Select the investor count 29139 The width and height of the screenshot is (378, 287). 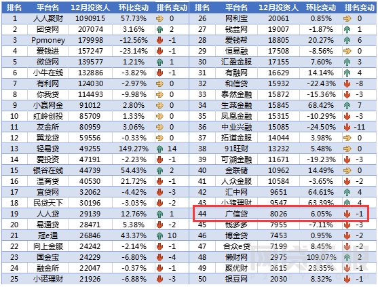point(90,214)
